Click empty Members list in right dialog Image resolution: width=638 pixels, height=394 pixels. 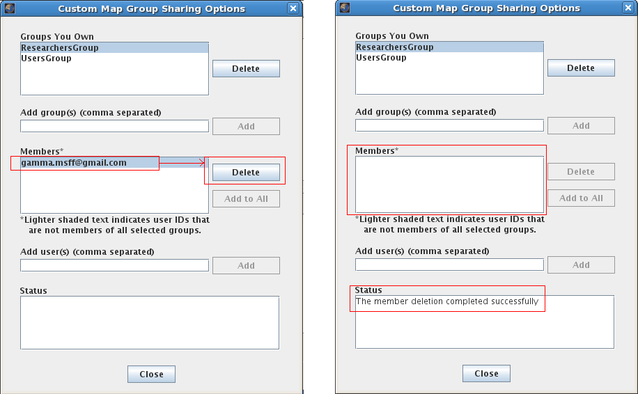pyautogui.click(x=449, y=184)
